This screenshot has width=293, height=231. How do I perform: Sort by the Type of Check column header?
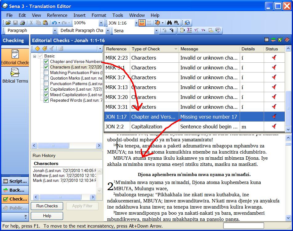(x=155, y=49)
